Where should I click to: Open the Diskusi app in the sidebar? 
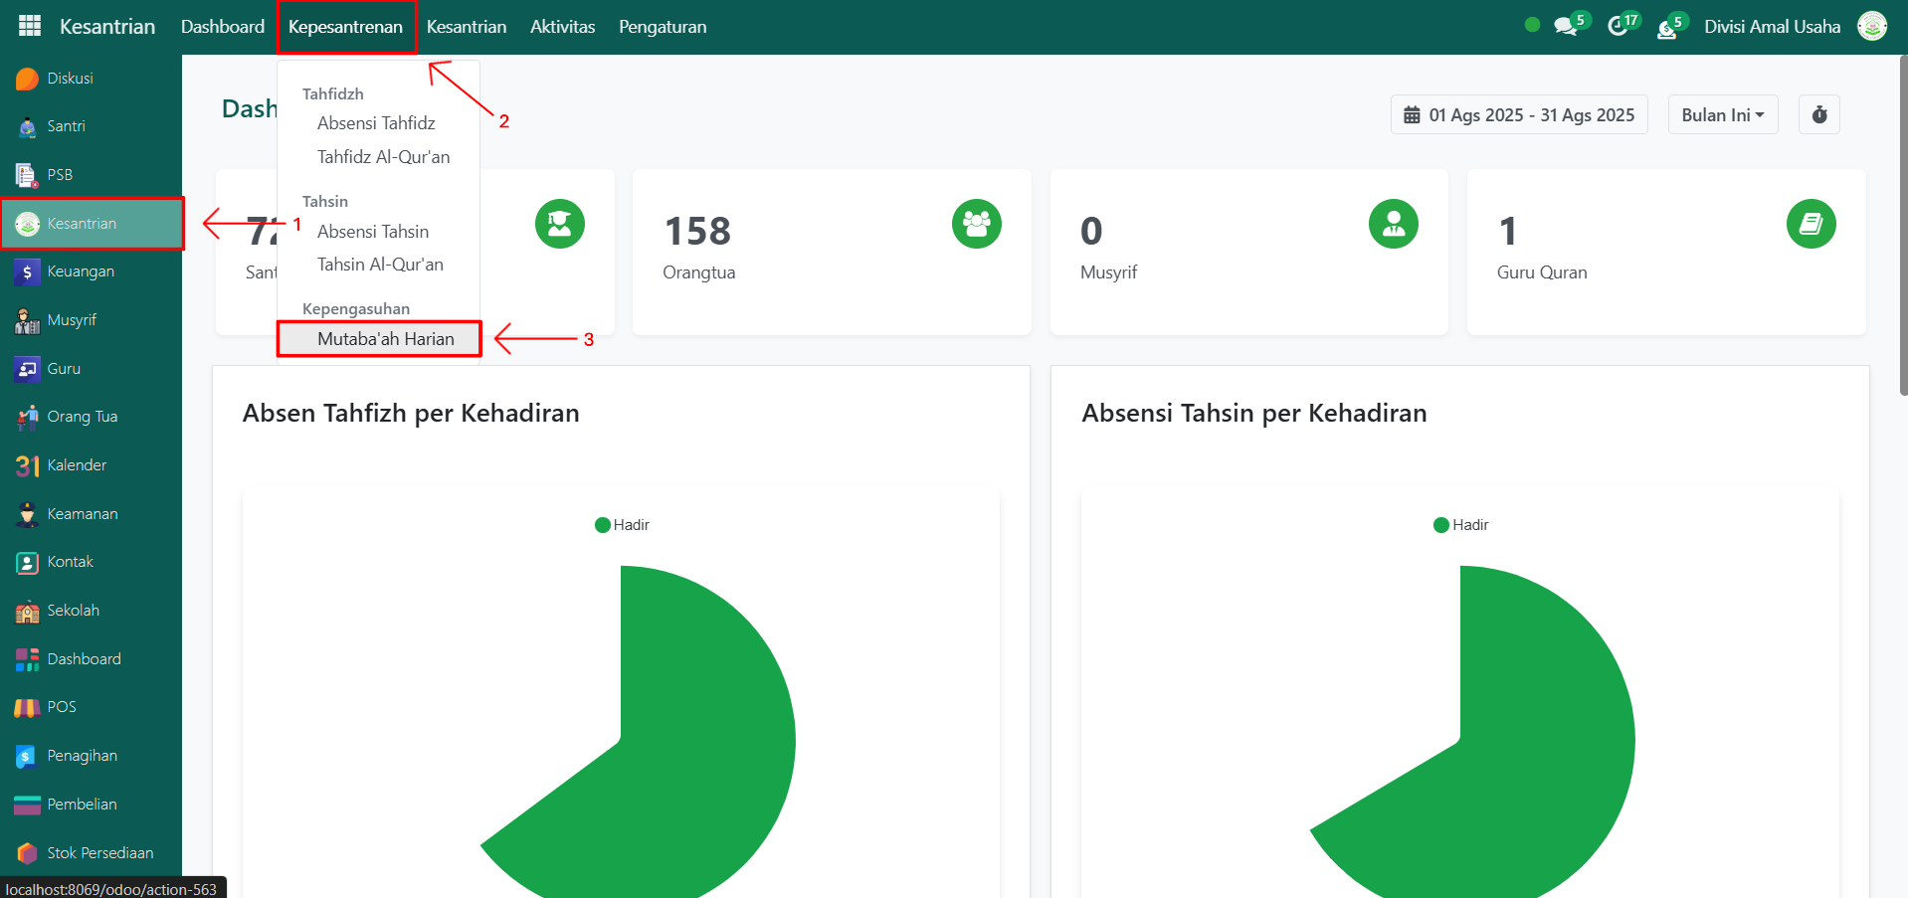[x=70, y=79]
